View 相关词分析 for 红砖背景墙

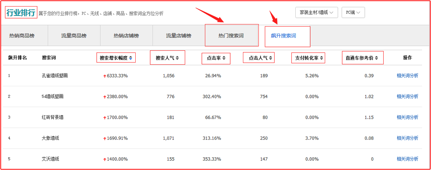407,117
